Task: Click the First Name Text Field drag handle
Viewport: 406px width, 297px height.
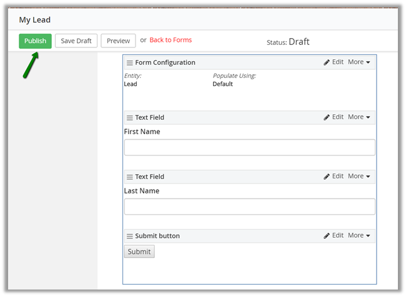Action: 130,118
